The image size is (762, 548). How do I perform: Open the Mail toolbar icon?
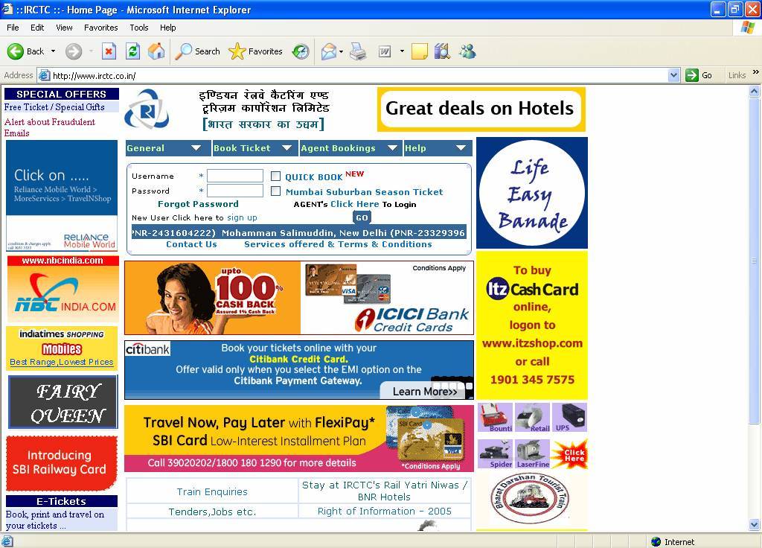328,51
